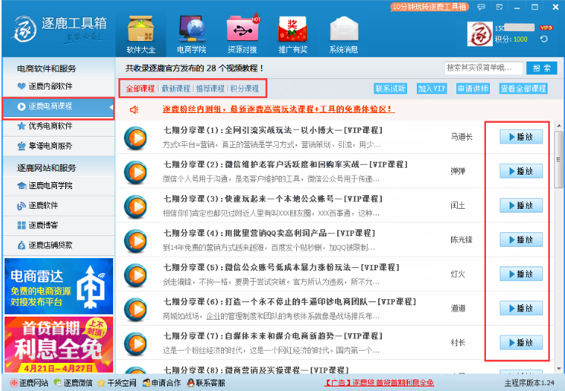565x391 pixels.
Task: Click the VIP3 badge
Action: click(x=546, y=28)
